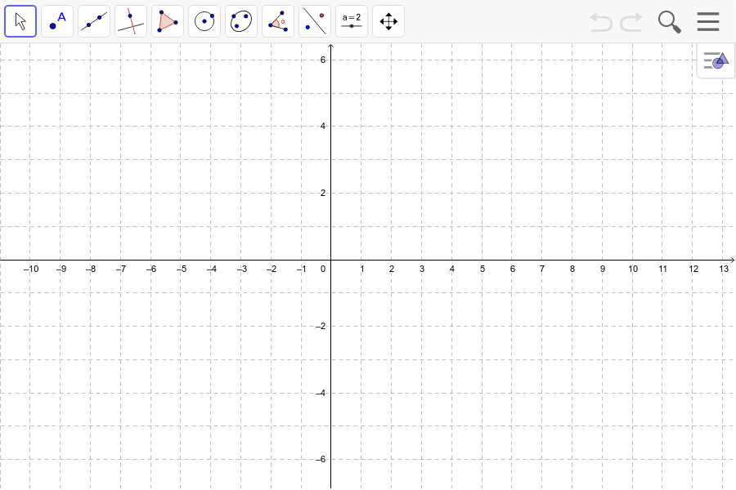Open the Style Bar toggle button
Image resolution: width=736 pixels, height=490 pixels.
pyautogui.click(x=716, y=60)
